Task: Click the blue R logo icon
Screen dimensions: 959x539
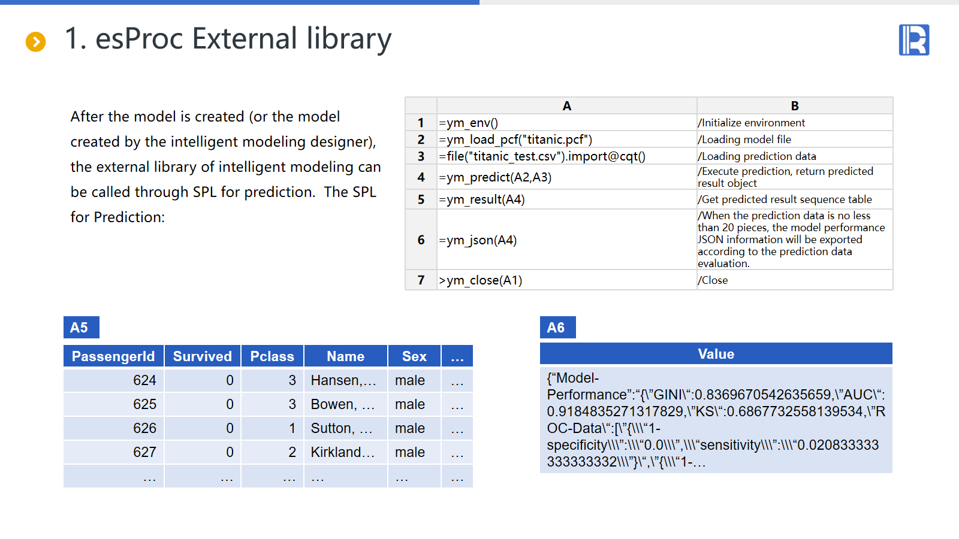Action: (x=913, y=40)
